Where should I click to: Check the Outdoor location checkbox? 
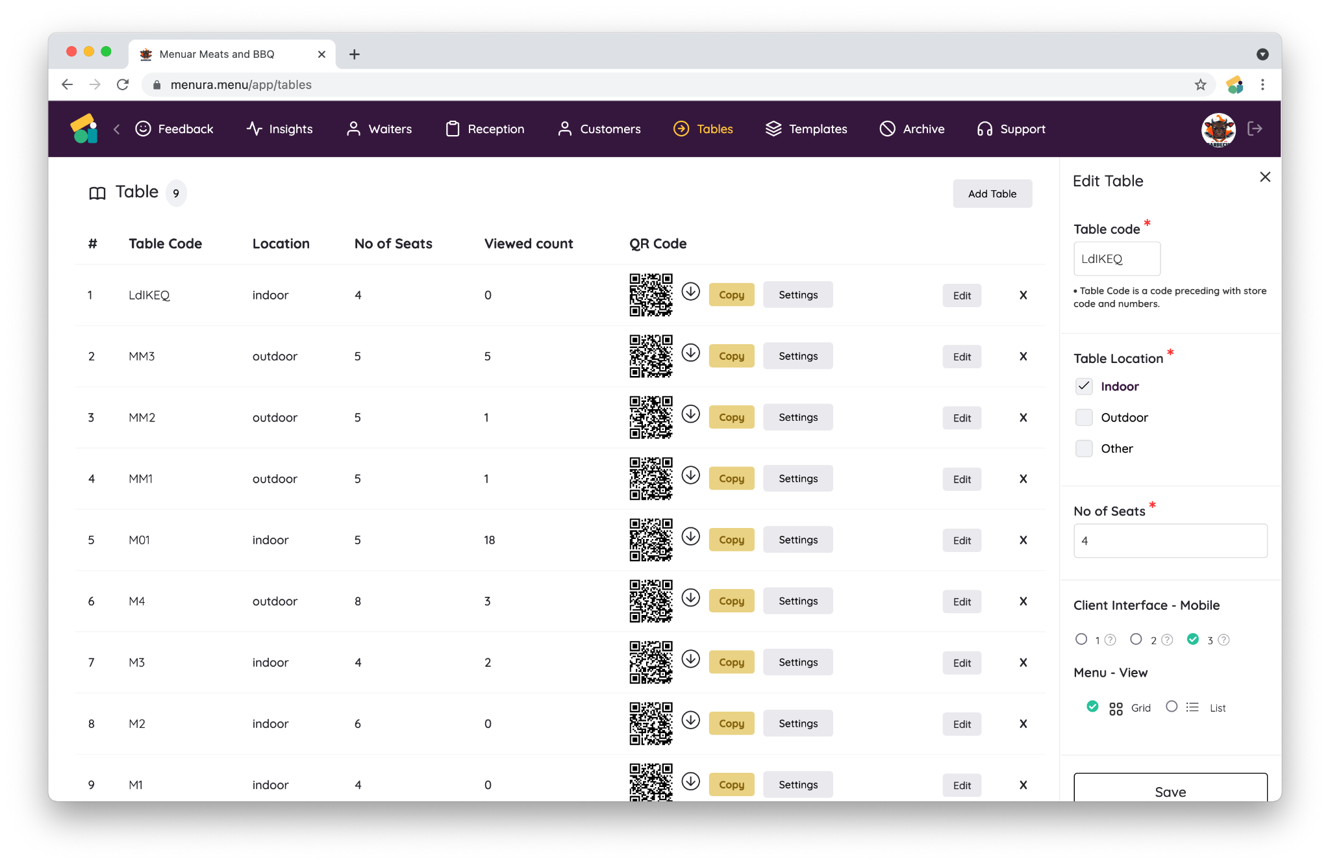coord(1084,418)
